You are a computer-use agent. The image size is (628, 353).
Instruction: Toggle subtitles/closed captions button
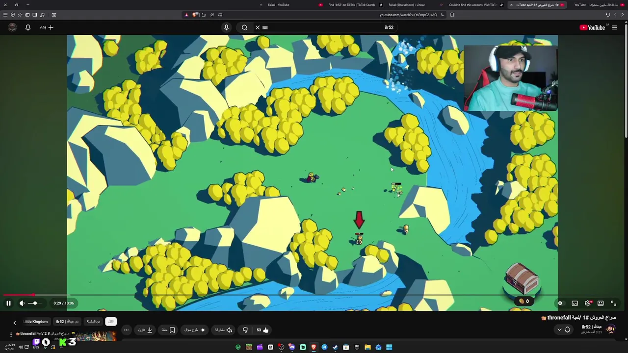tap(575, 303)
